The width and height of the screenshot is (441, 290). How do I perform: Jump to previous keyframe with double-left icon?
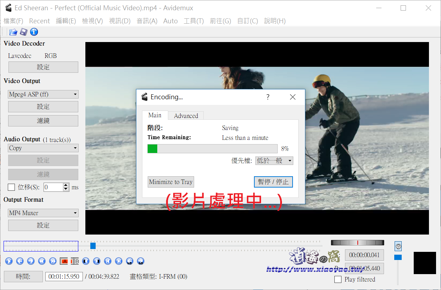click(42, 261)
